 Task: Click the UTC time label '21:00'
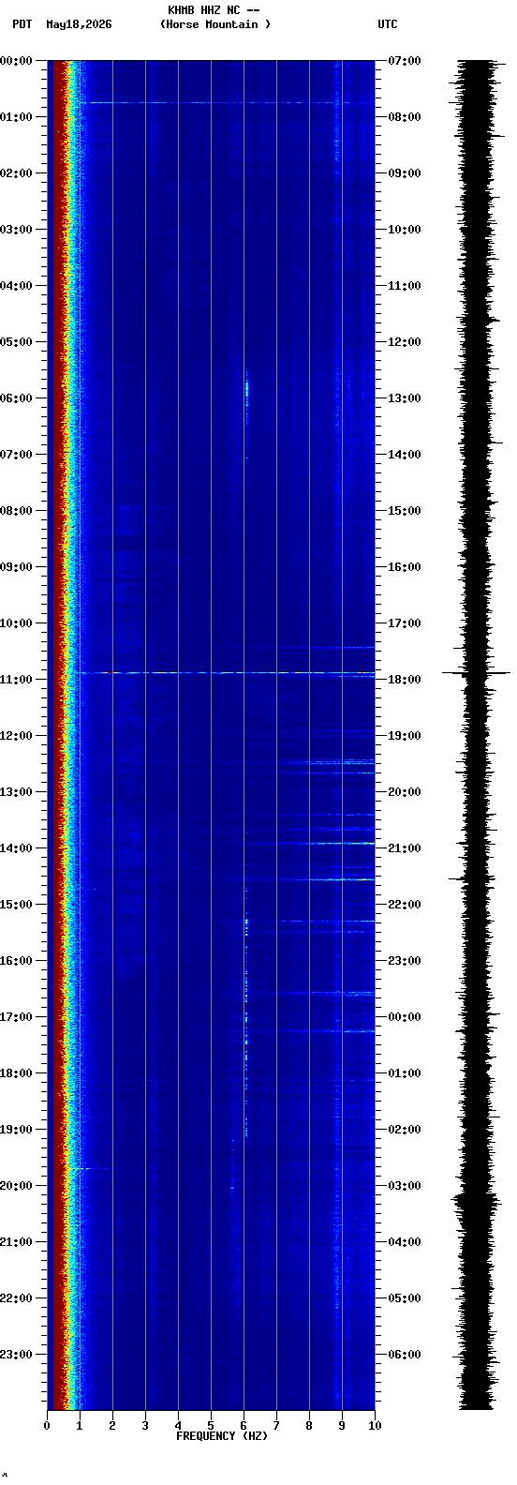pyautogui.click(x=405, y=848)
